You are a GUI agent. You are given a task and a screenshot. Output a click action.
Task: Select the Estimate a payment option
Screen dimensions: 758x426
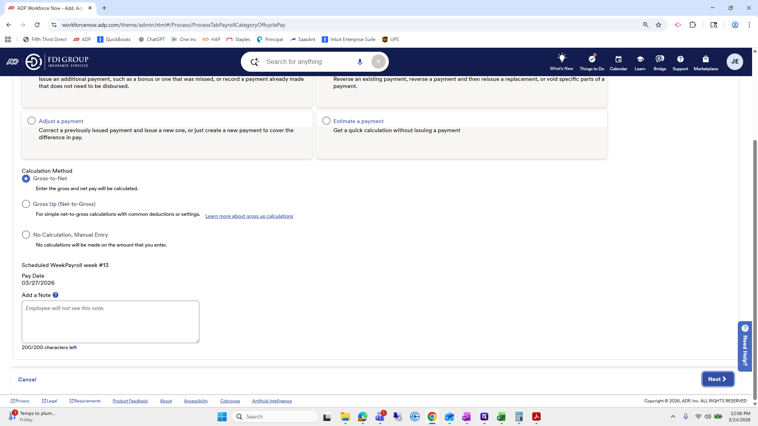click(326, 121)
